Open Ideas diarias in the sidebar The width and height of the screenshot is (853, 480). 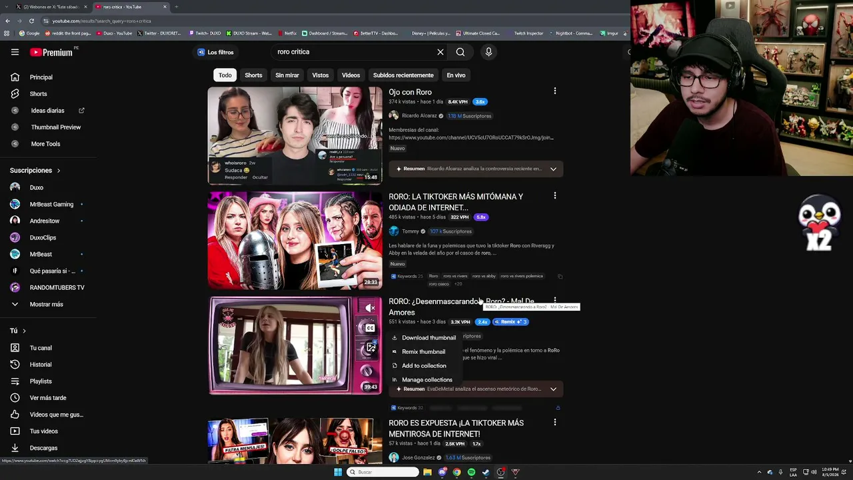point(48,111)
